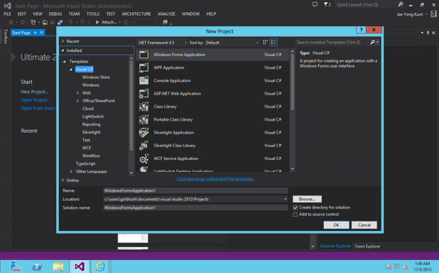439x273 pixels.
Task: Open the Jae Yong Kum account menu
Action: click(x=412, y=14)
